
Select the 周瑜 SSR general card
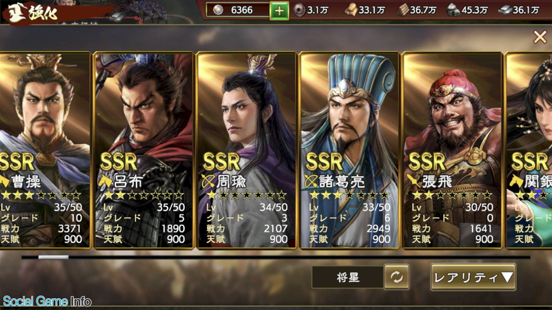pos(246,150)
